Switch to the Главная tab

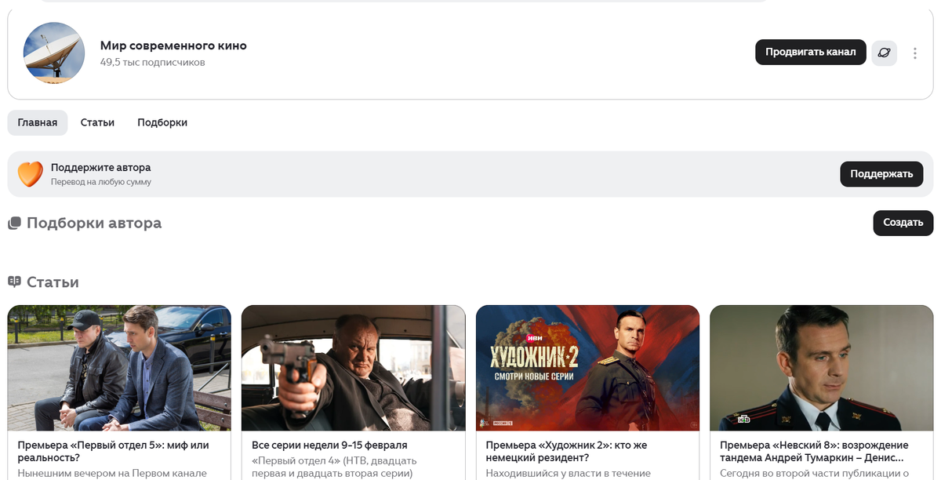38,122
